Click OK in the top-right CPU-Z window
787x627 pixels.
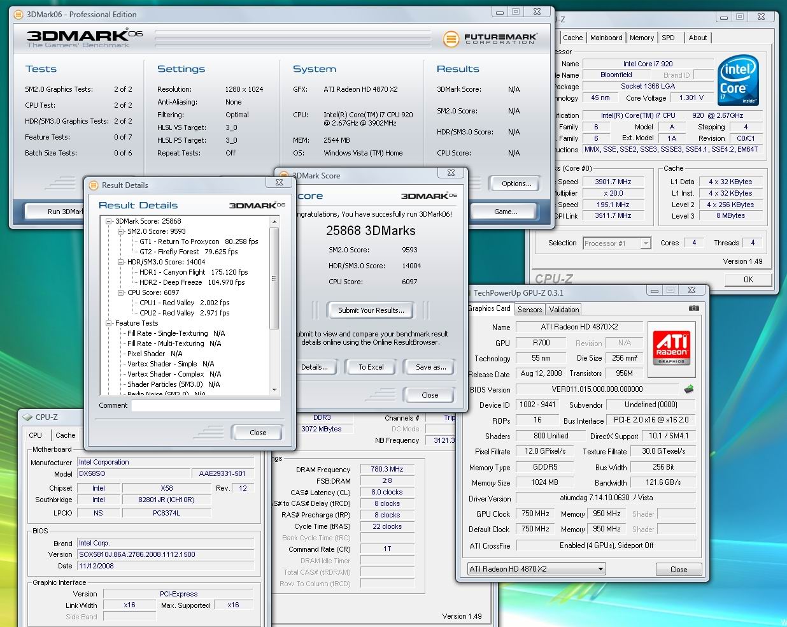click(x=749, y=279)
